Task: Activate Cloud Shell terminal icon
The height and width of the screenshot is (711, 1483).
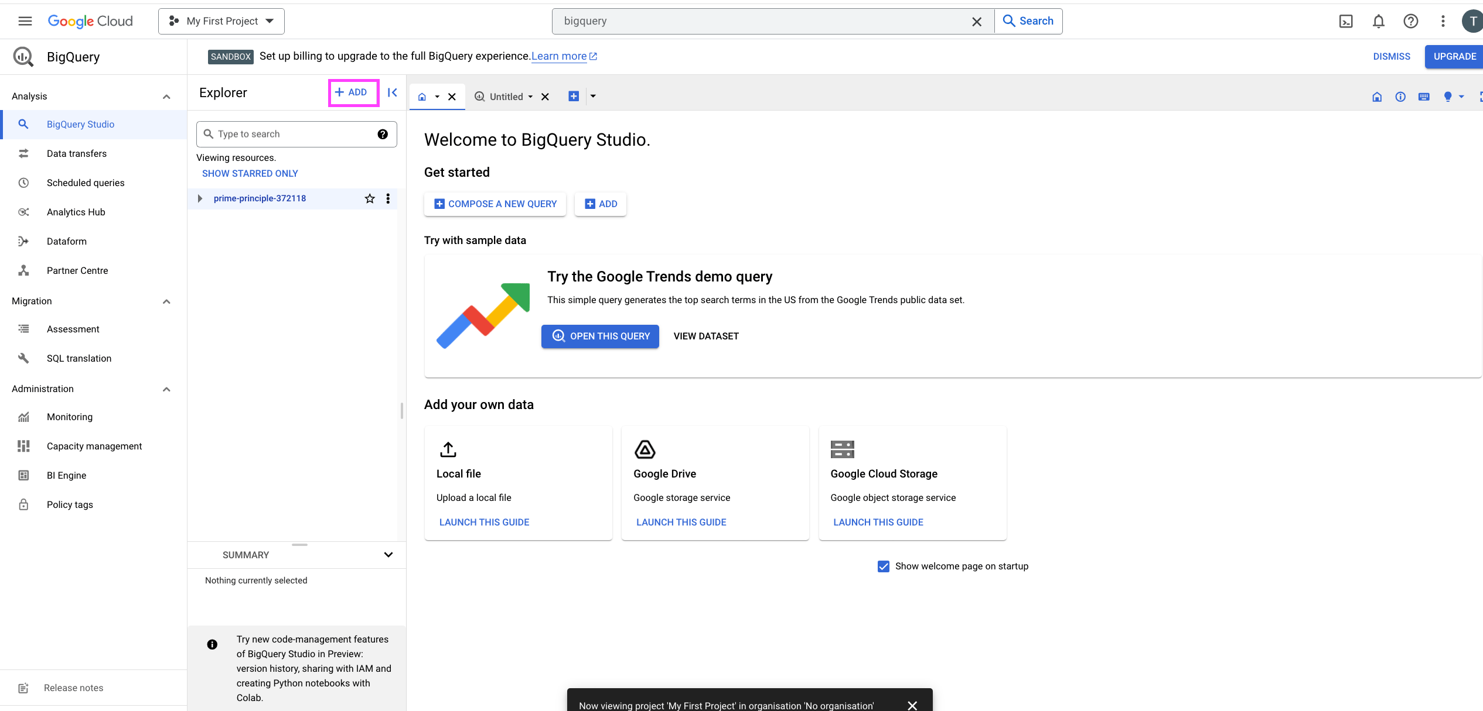Action: point(1346,21)
